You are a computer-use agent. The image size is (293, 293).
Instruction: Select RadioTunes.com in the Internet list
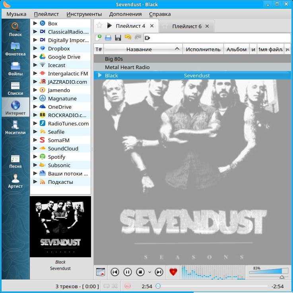pyautogui.click(x=60, y=123)
